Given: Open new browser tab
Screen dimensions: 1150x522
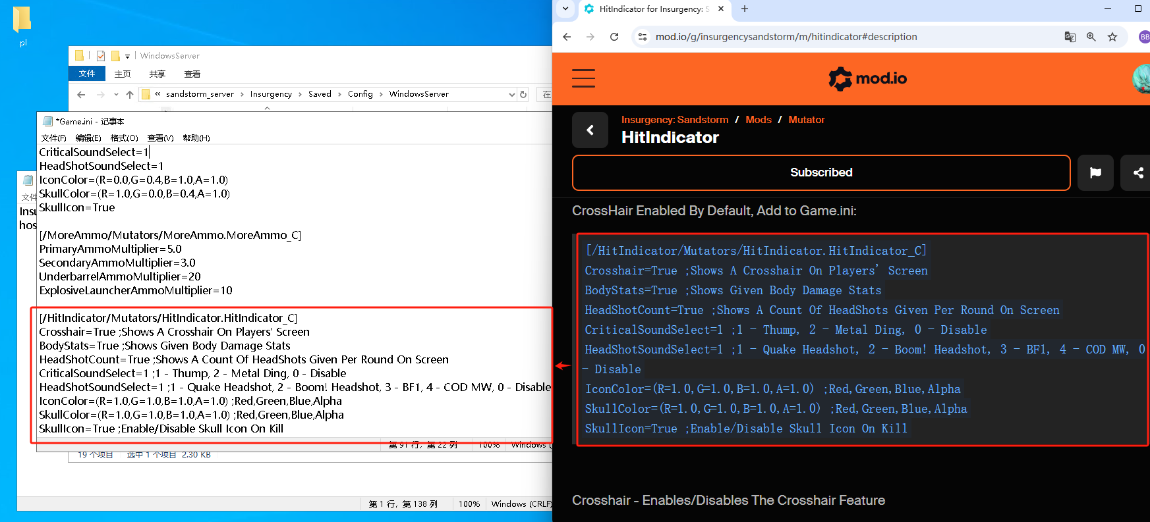Looking at the screenshot, I should 745,9.
